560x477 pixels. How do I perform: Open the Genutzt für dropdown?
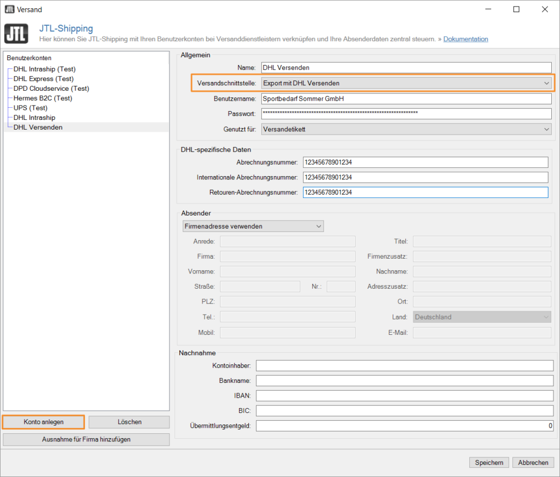click(406, 129)
